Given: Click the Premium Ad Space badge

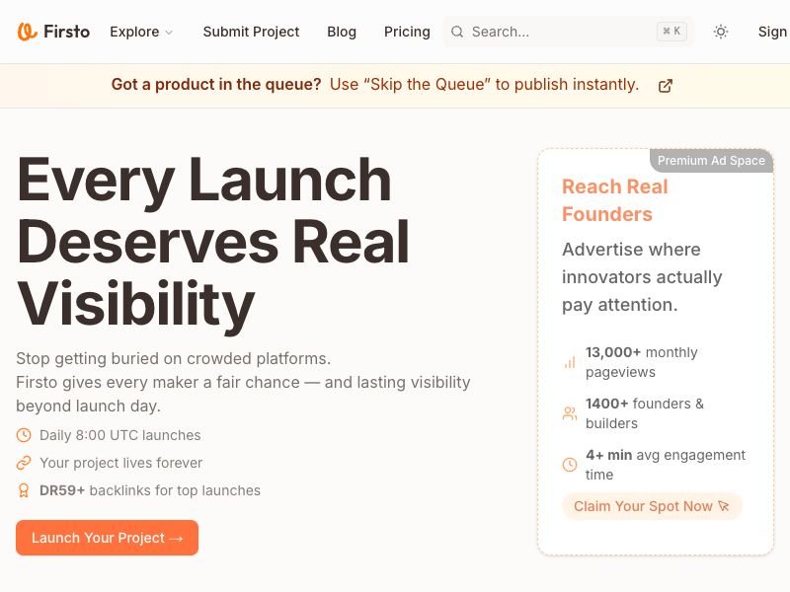Looking at the screenshot, I should pos(711,161).
